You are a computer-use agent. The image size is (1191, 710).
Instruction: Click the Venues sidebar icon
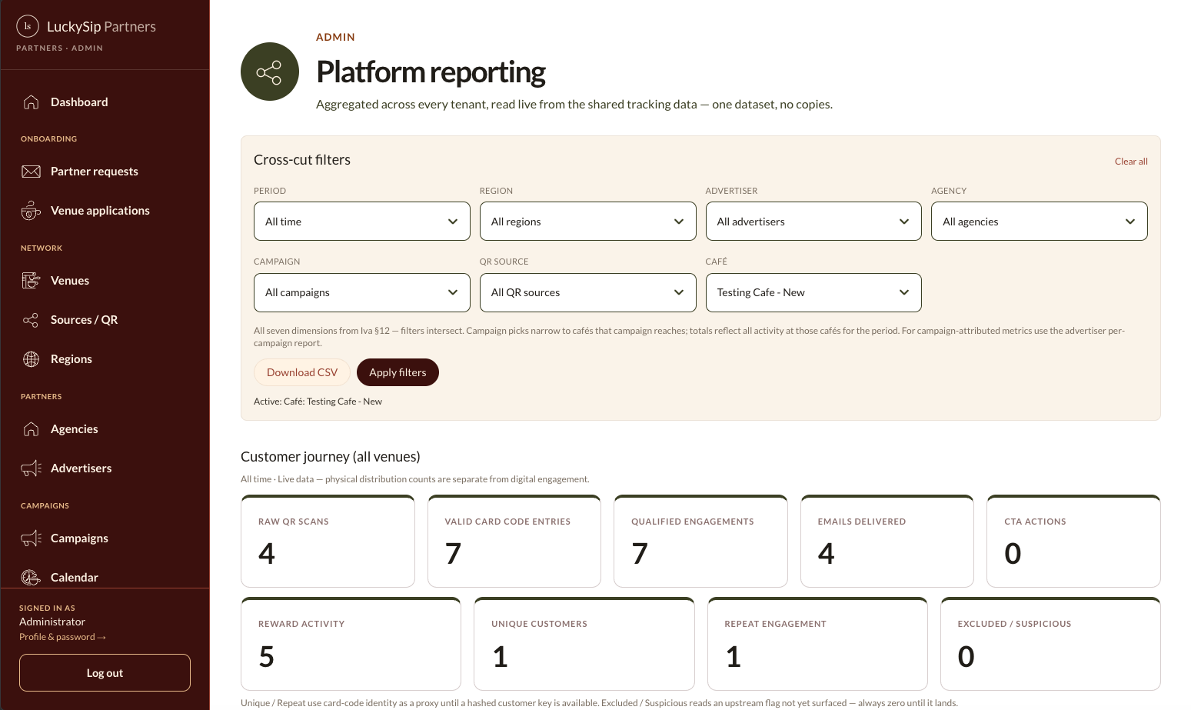(31, 281)
